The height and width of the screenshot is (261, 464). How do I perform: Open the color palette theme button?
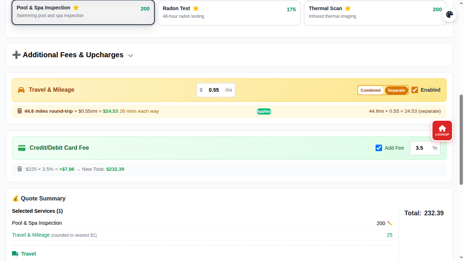(449, 14)
